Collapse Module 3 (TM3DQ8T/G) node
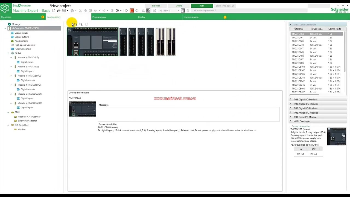Screen dimensions: 350x197 click(x=11, y=76)
